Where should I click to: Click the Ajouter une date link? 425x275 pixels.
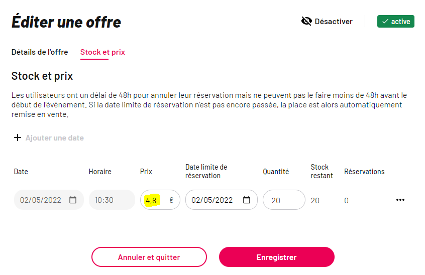click(x=54, y=138)
